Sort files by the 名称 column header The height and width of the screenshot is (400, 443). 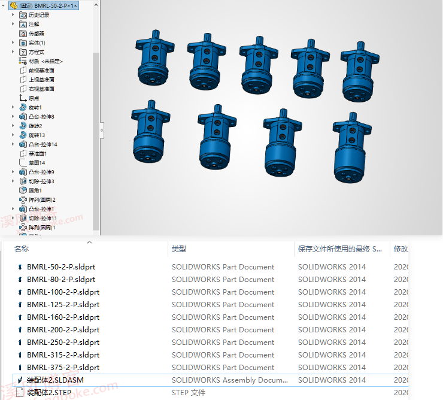pyautogui.click(x=22, y=249)
